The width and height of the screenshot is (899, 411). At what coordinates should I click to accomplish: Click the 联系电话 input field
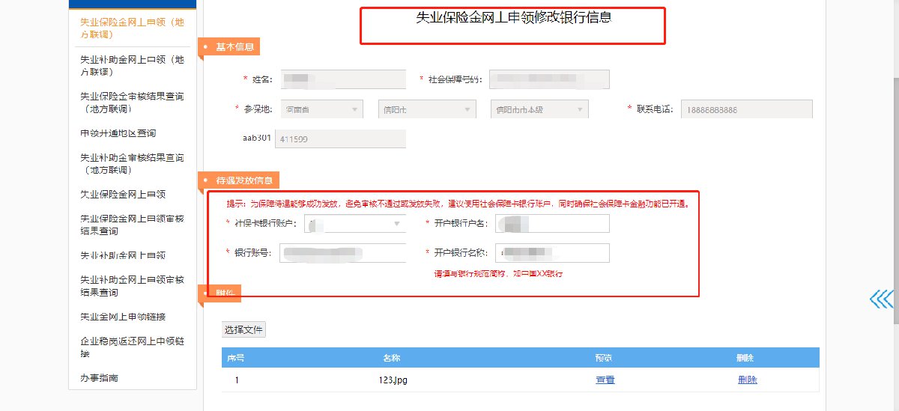[746, 109]
